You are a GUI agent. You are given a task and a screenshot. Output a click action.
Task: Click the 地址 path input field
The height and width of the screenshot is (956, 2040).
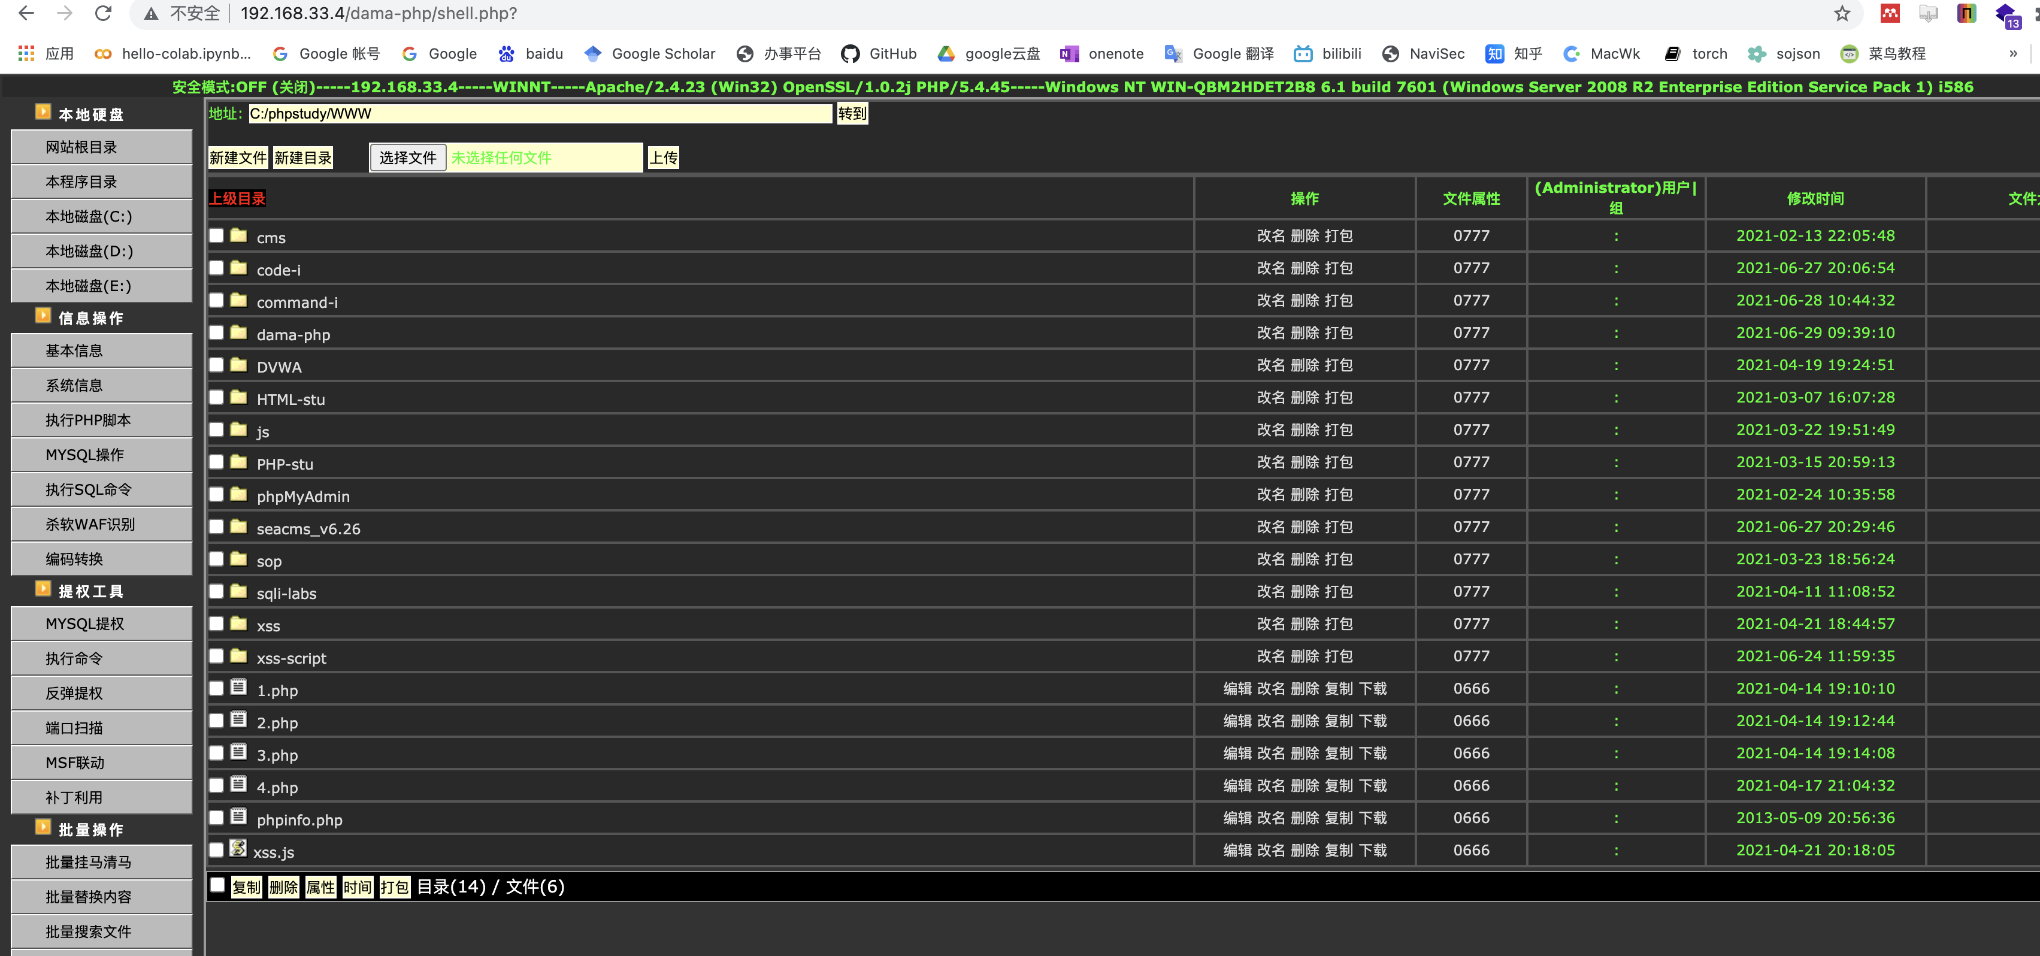click(x=540, y=114)
